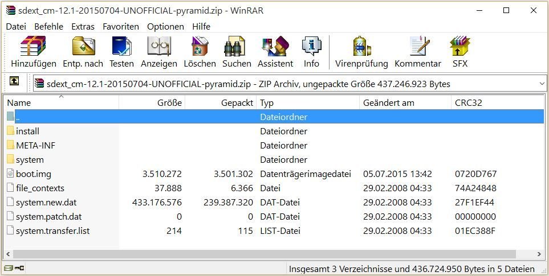Click the status bar summary text
The height and width of the screenshot is (276, 549).
pyautogui.click(x=412, y=269)
